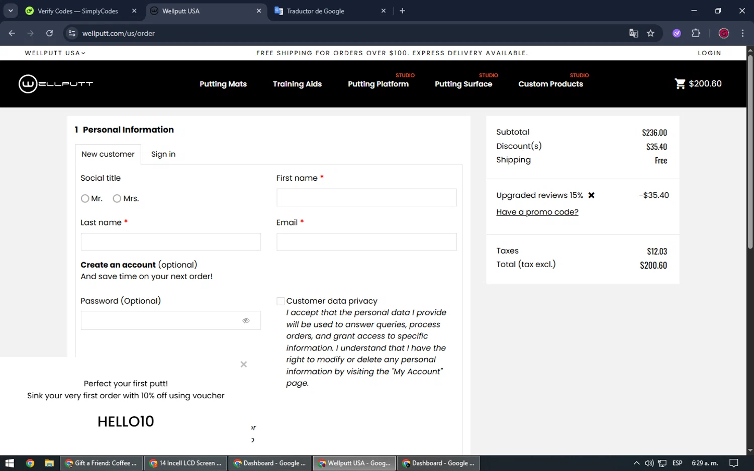This screenshot has height=471, width=754.
Task: Click the 6:29 a. m. taskbar clock
Action: (705, 463)
